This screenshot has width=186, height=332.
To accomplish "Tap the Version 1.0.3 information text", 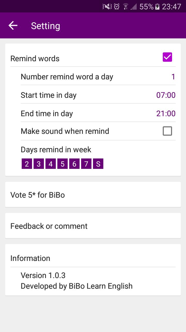I will tap(43, 275).
